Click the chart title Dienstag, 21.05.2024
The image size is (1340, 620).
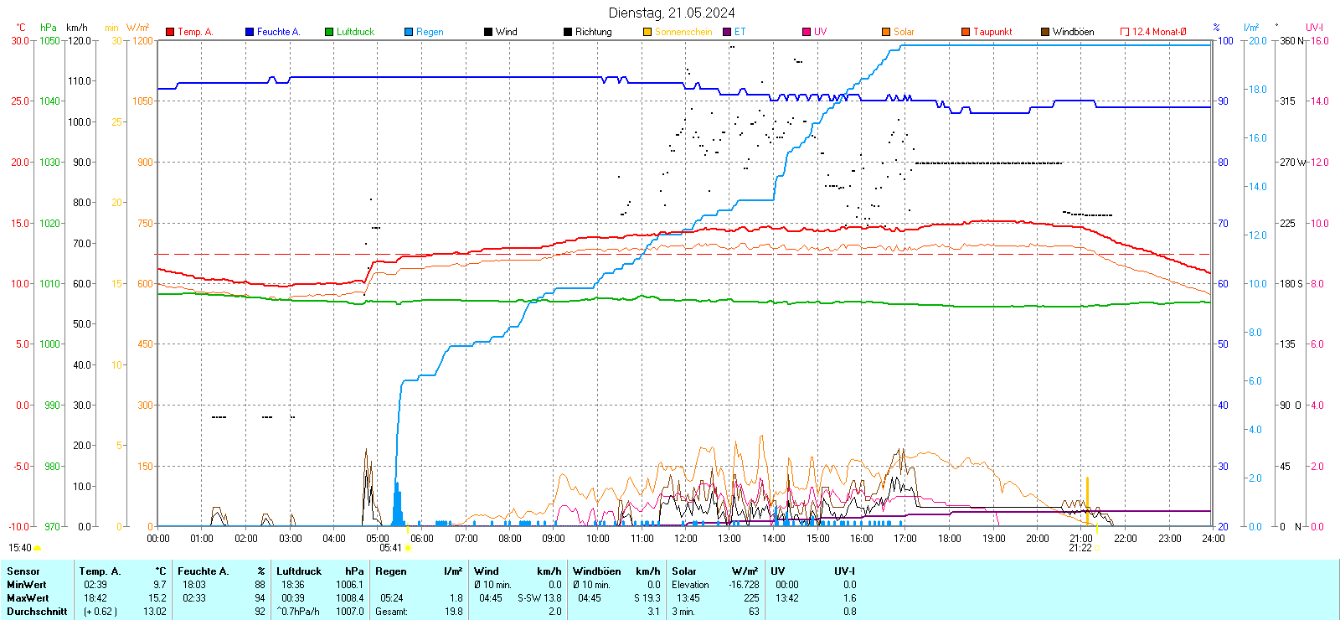pos(672,13)
